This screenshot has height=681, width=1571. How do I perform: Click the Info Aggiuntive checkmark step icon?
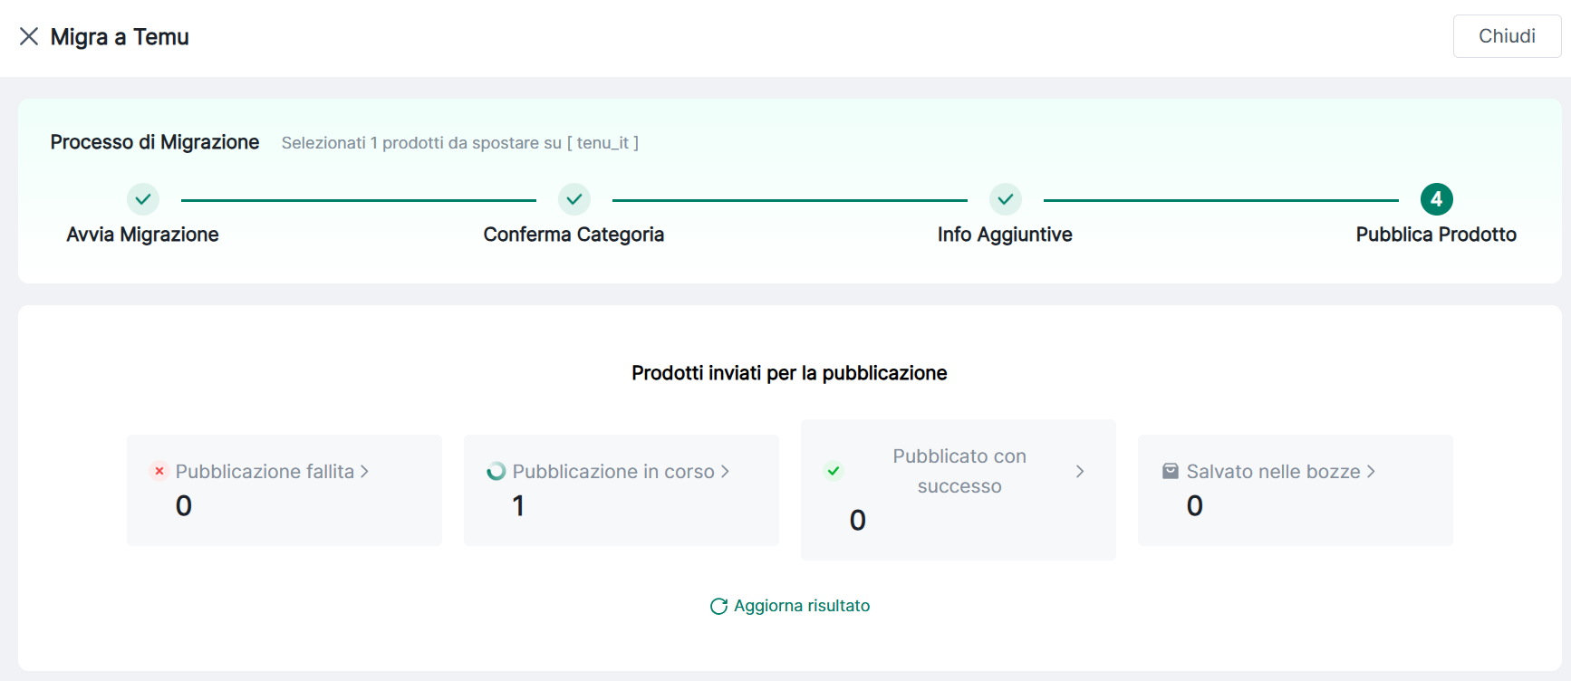coord(1006,199)
